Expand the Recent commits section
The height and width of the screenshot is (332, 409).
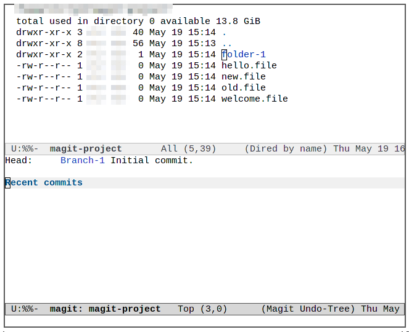click(x=44, y=183)
